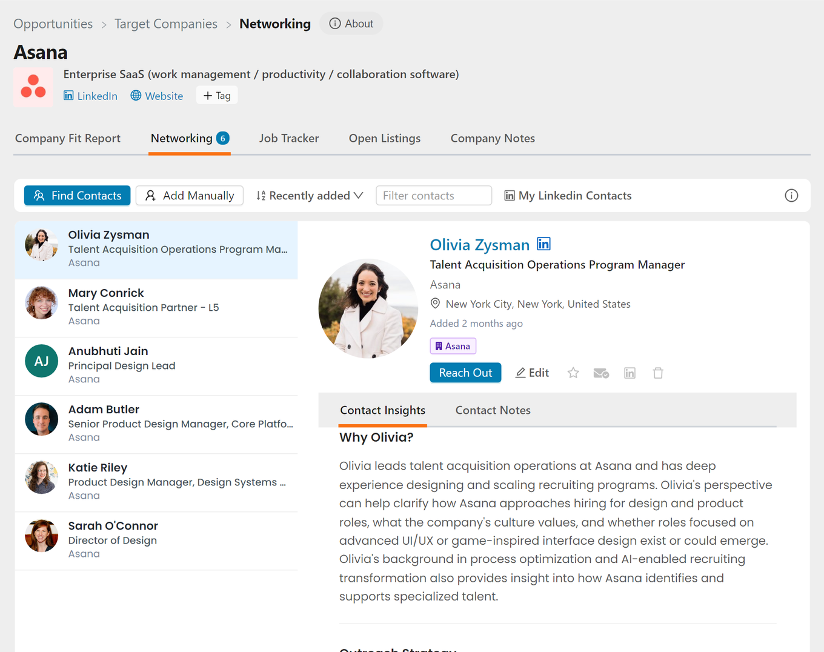The image size is (824, 652).
Task: Select Mary Conrick in contact list
Action: [x=156, y=308]
